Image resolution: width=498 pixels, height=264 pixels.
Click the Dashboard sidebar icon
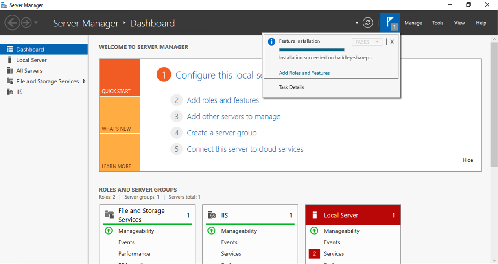[x=10, y=49]
